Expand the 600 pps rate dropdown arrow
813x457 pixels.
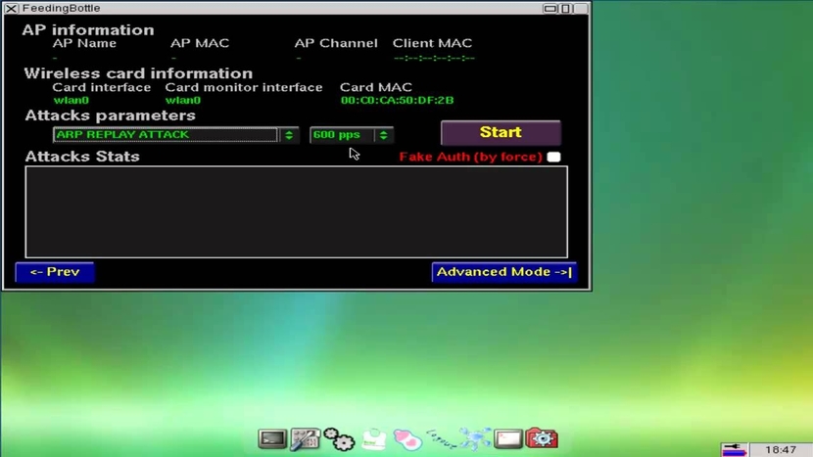(x=383, y=135)
